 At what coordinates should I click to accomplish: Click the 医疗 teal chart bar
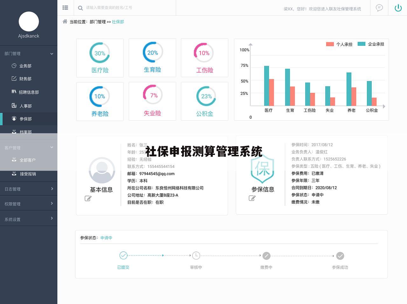266,86
